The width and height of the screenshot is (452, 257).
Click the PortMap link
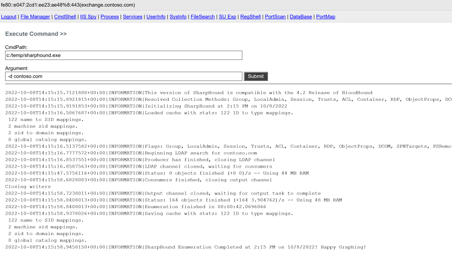click(x=326, y=17)
